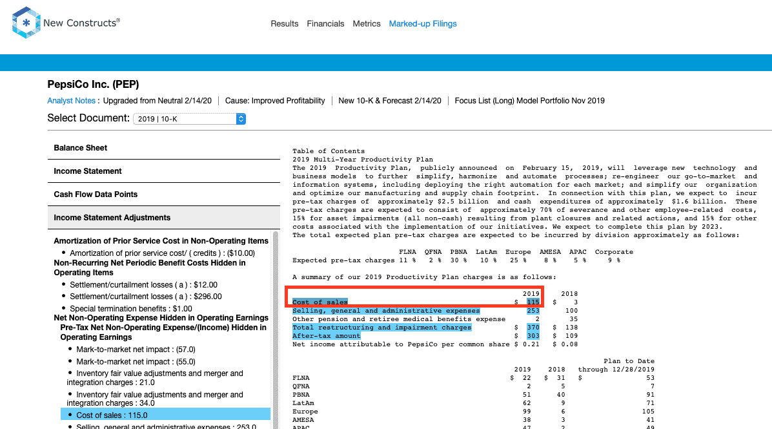Click 'Net income attributable to PepsiCo per common share'
Image resolution: width=772 pixels, height=429 pixels.
pyautogui.click(x=401, y=344)
